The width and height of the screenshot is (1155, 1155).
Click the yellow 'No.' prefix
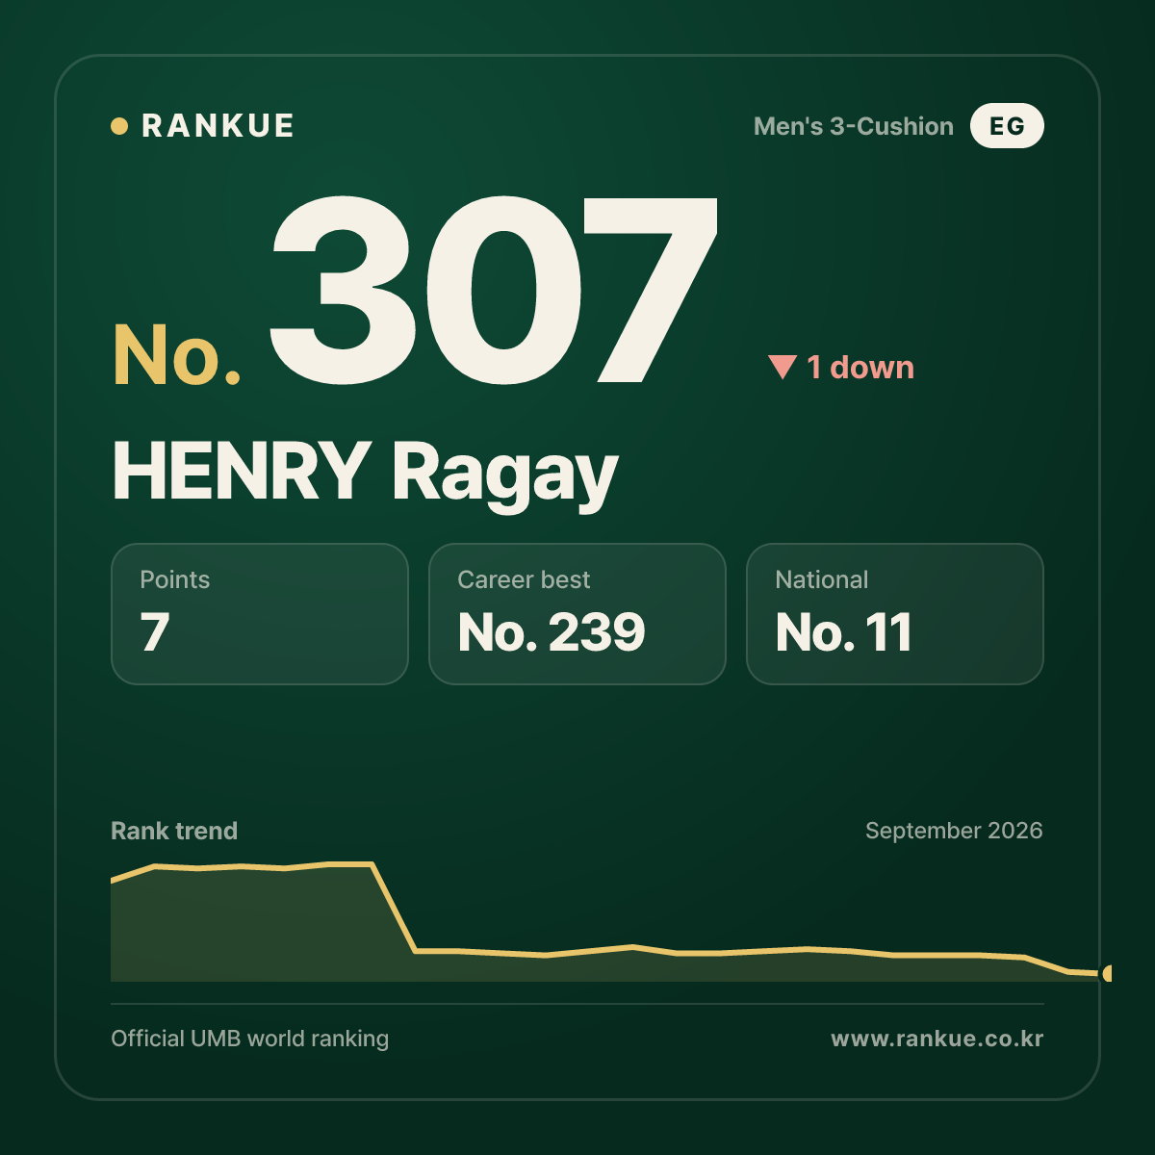click(177, 355)
